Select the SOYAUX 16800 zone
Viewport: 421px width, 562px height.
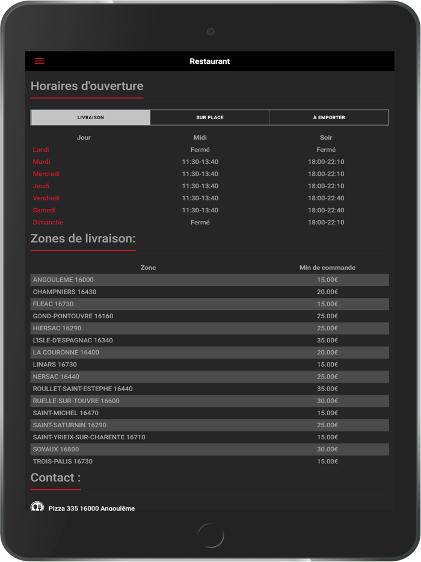pyautogui.click(x=210, y=449)
